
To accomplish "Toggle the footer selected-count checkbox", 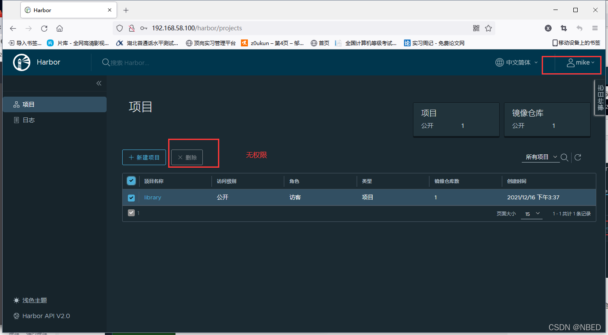I will tap(131, 213).
